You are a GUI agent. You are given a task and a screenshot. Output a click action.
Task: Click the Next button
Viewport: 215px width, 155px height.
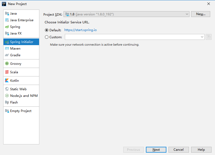[x=156, y=150]
